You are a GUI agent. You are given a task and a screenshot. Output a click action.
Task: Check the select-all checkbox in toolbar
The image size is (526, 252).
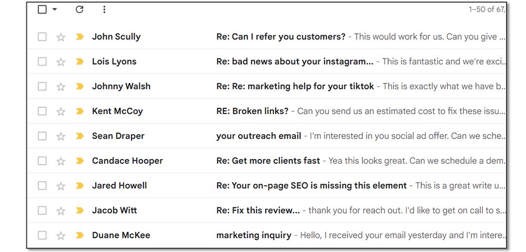click(x=42, y=9)
